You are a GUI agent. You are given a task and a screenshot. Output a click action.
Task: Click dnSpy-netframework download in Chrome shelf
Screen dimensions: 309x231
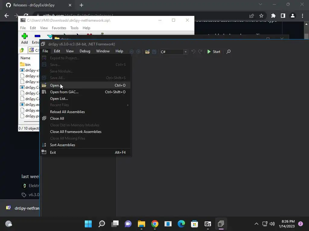(23, 208)
